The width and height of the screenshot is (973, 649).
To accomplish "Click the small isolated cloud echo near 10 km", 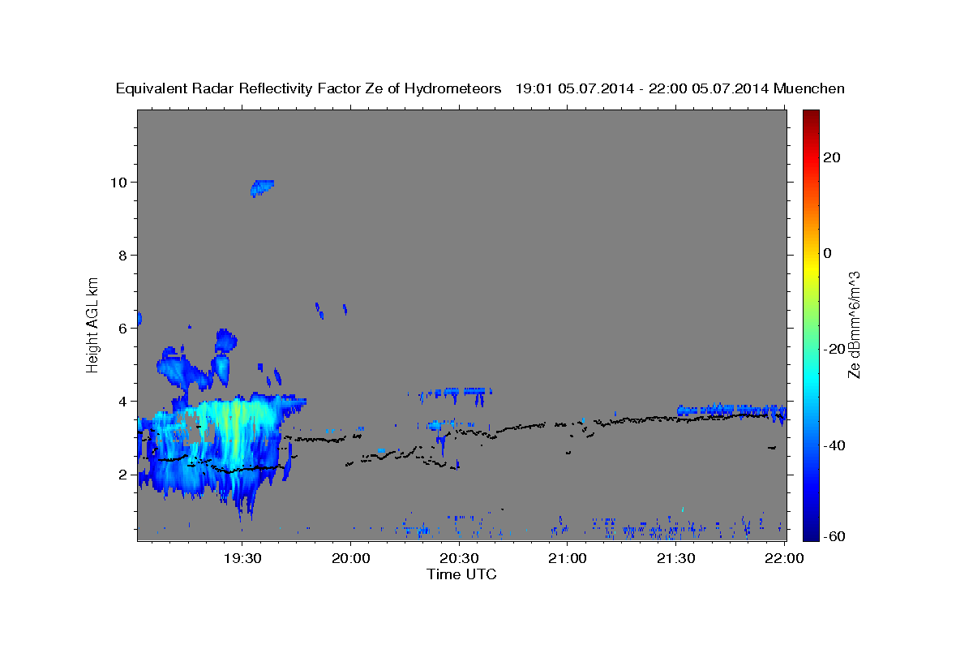I will (262, 188).
